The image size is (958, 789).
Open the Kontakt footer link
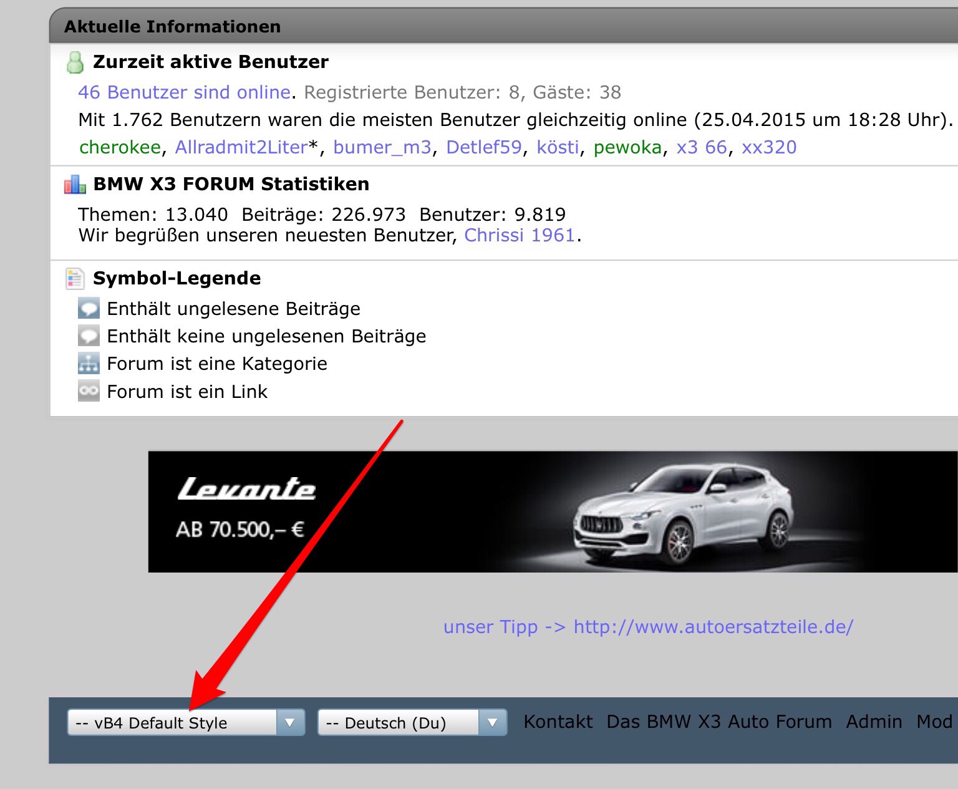(558, 722)
